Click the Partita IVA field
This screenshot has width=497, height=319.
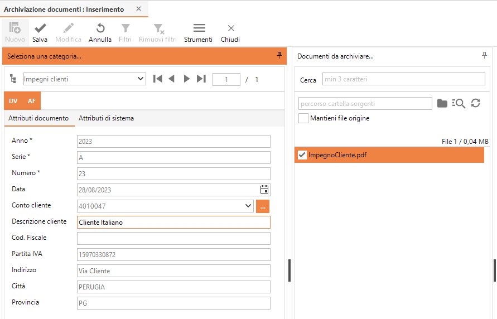tap(173, 254)
